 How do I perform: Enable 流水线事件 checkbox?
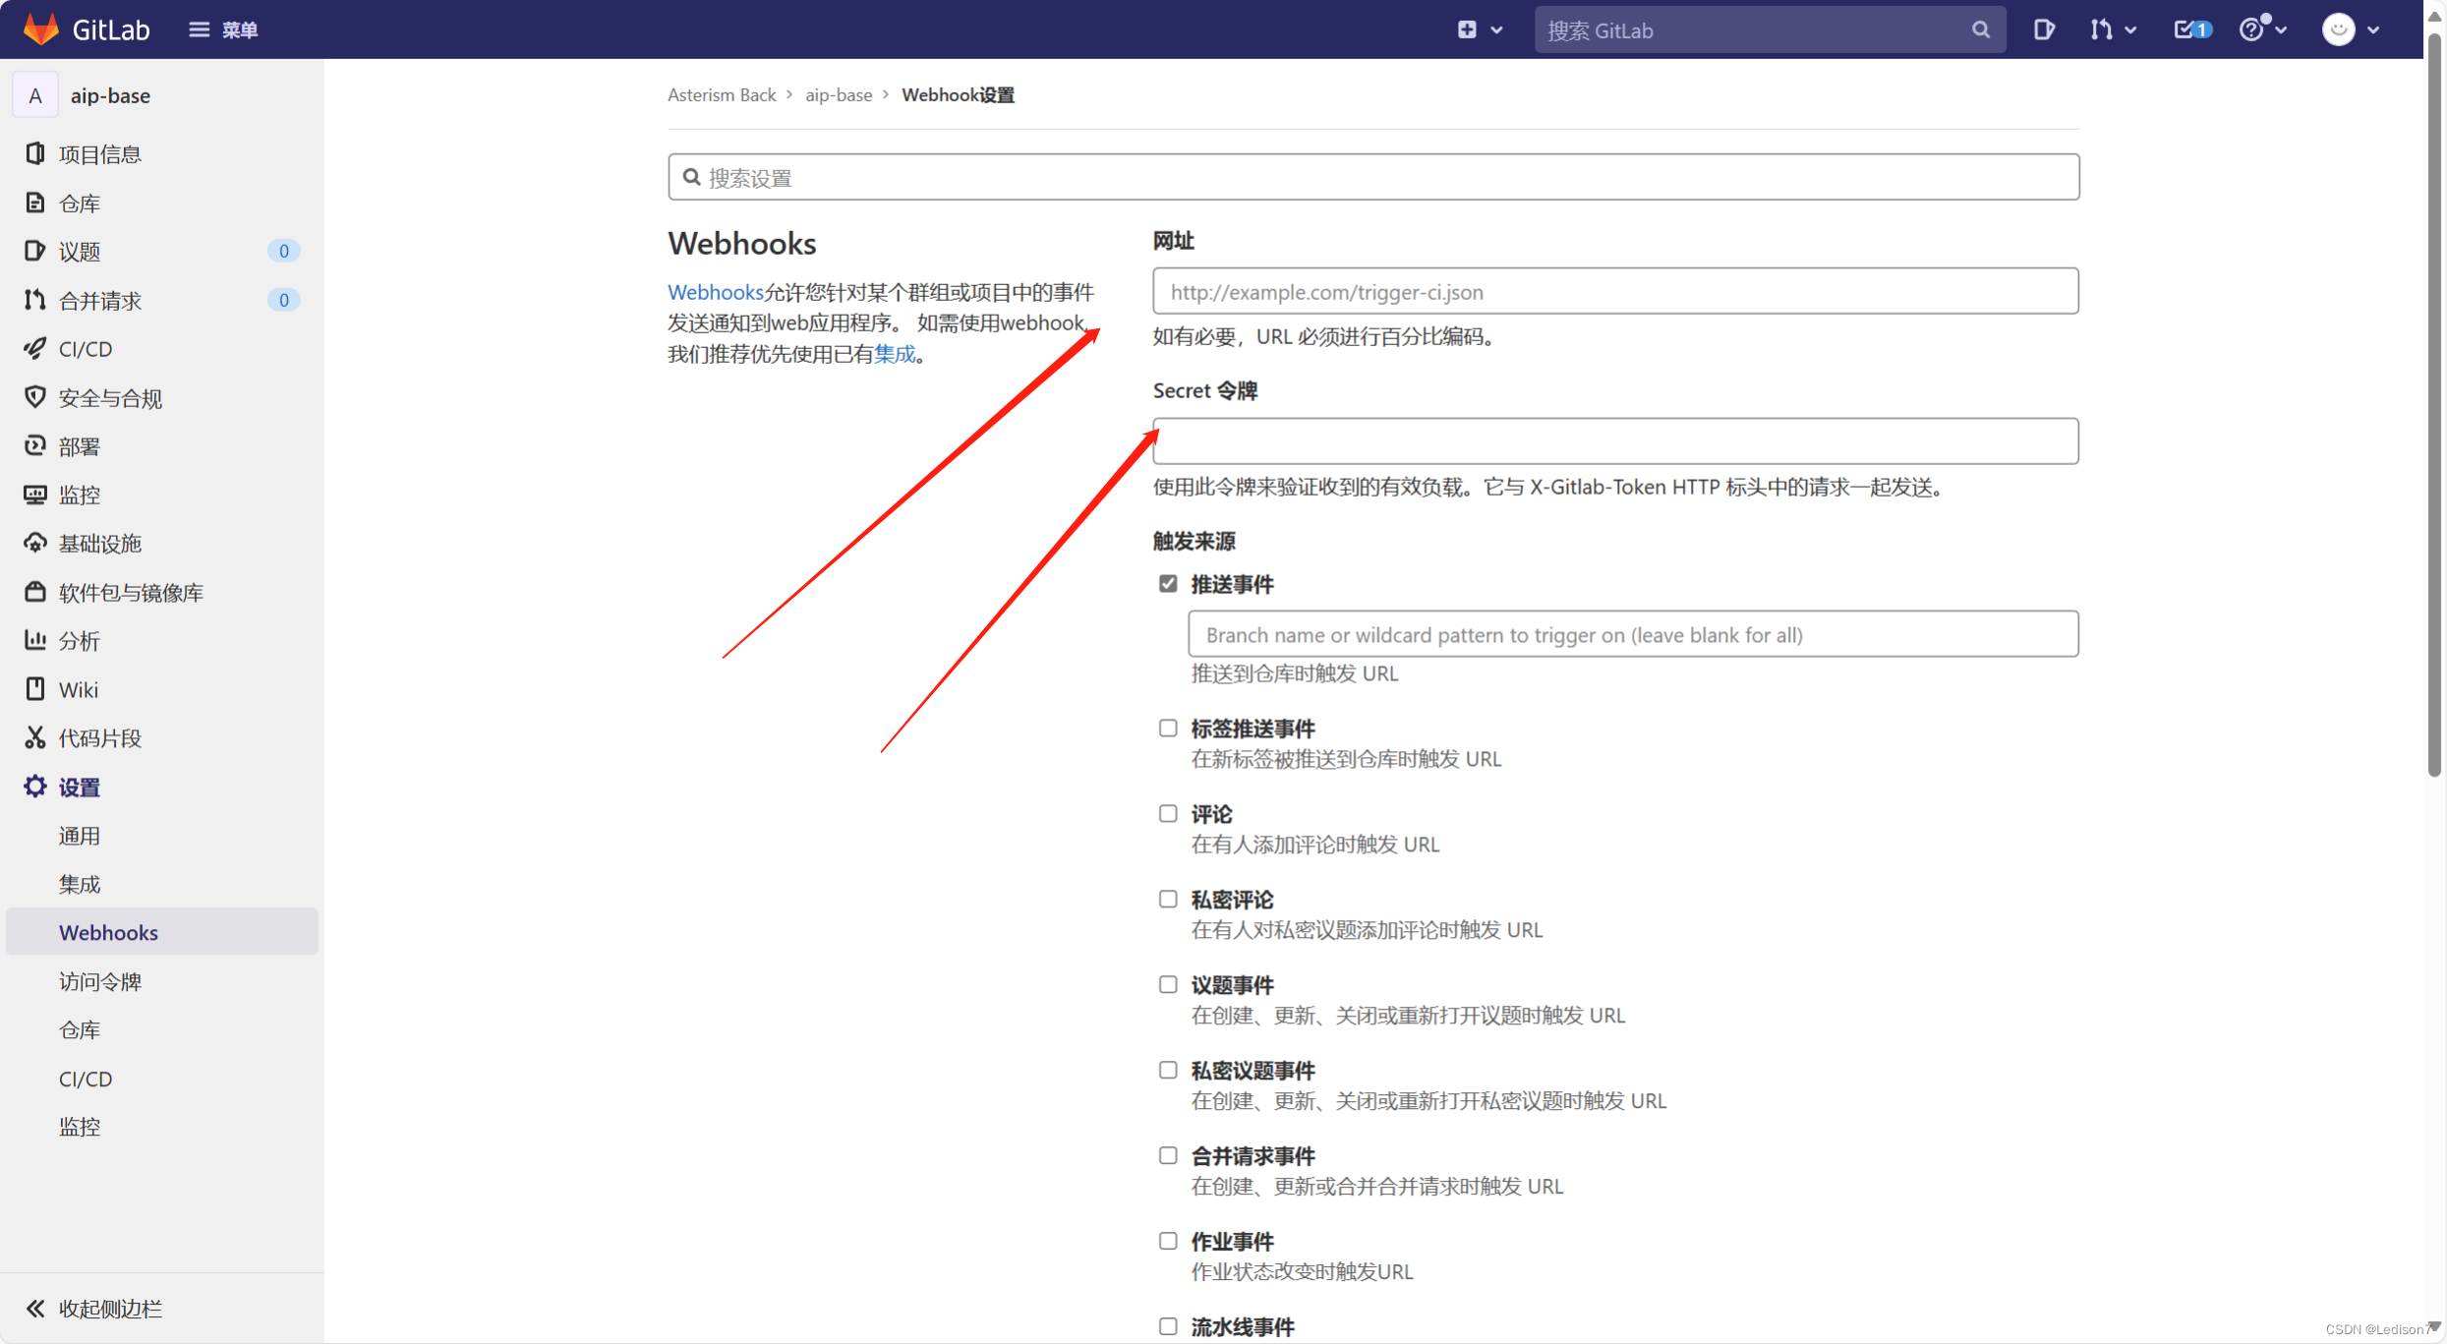pyautogui.click(x=1168, y=1326)
